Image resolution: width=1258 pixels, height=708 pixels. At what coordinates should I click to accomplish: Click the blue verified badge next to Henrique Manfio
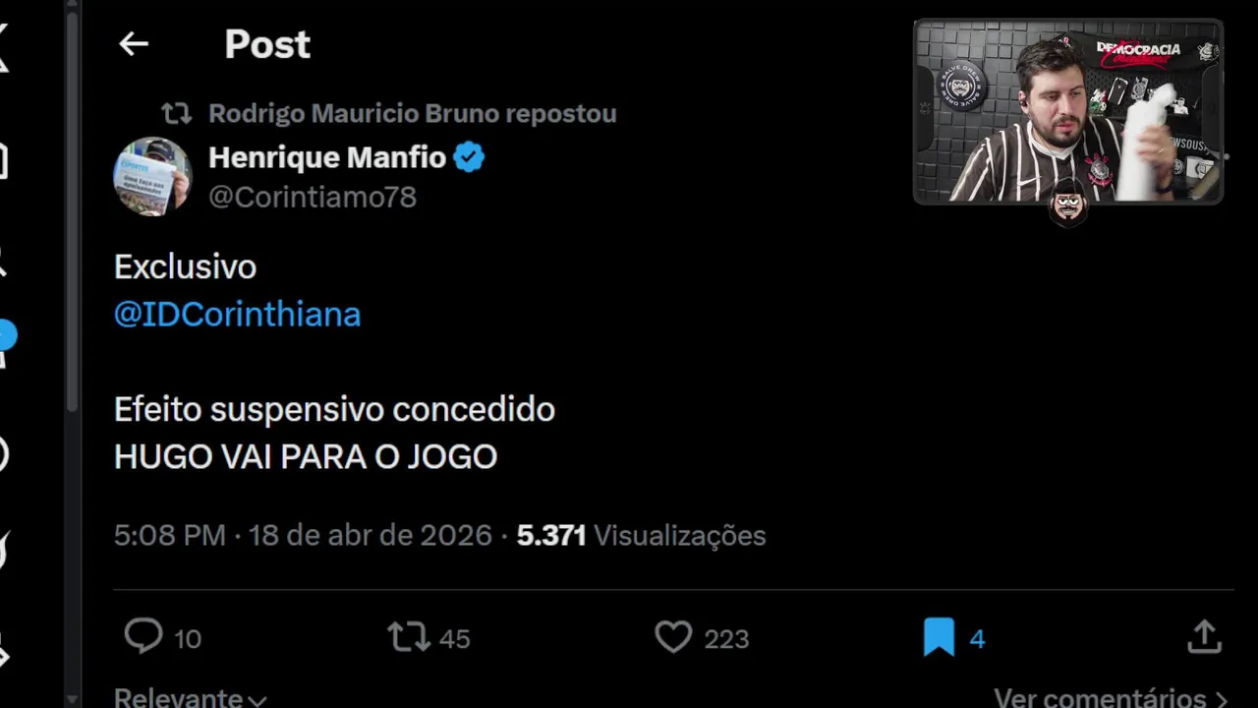(469, 157)
